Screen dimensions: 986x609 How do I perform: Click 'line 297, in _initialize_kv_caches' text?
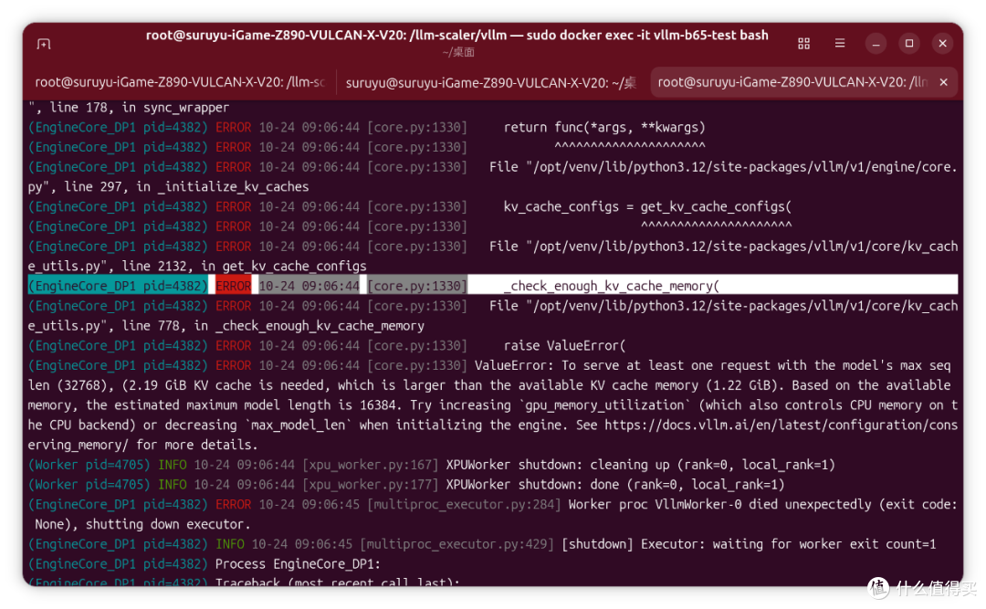[x=187, y=187]
